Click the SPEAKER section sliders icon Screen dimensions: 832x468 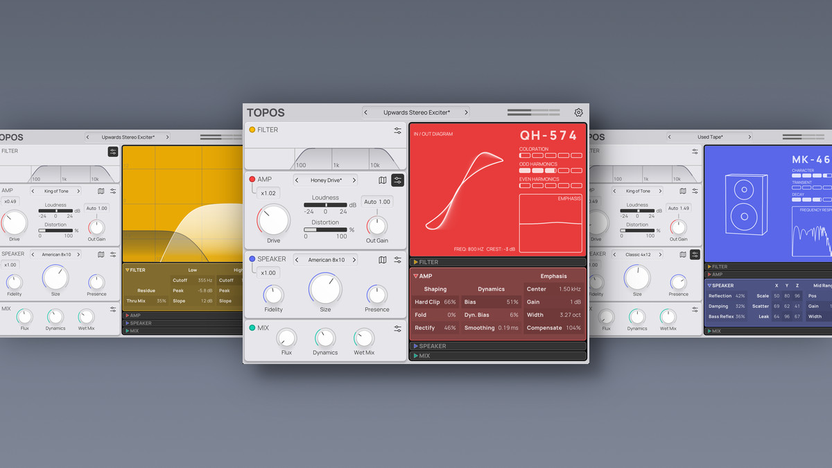(397, 259)
